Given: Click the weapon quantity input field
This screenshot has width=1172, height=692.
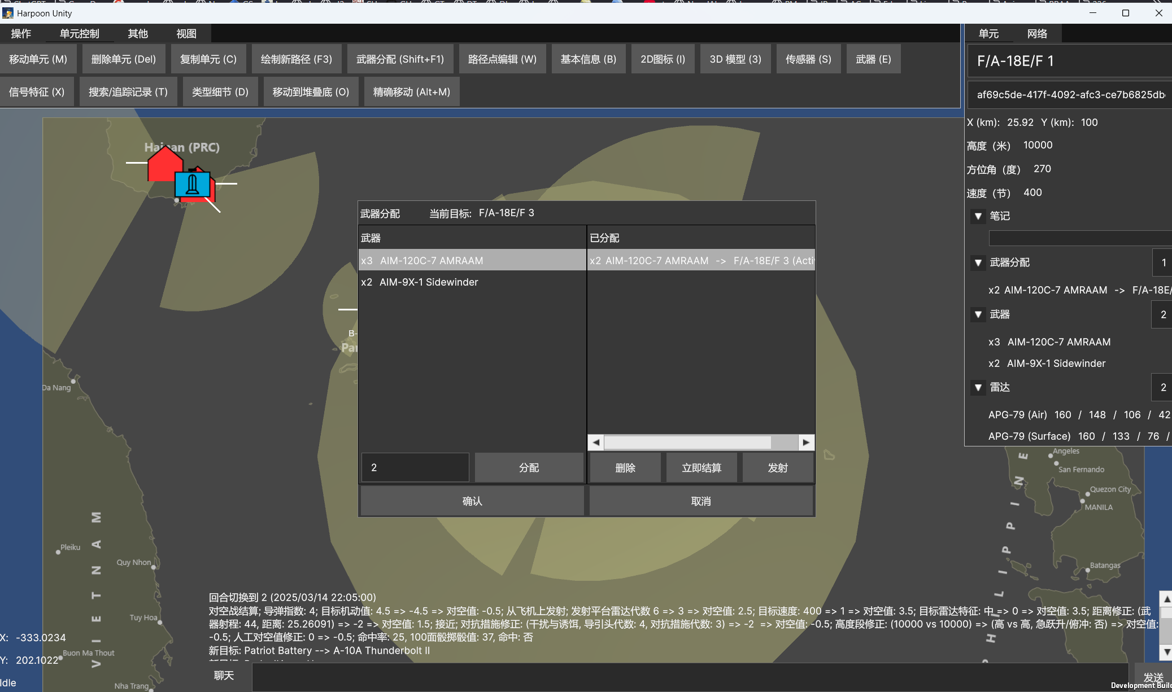Looking at the screenshot, I should (415, 468).
